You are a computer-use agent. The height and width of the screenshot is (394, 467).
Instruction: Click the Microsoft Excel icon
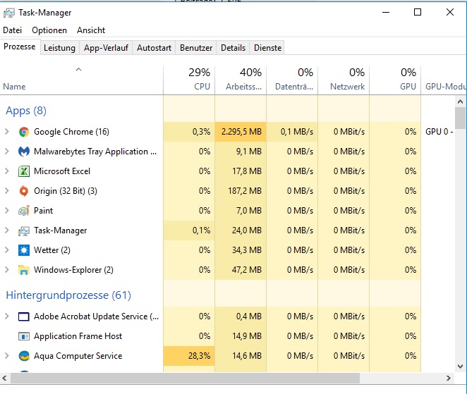coord(23,171)
